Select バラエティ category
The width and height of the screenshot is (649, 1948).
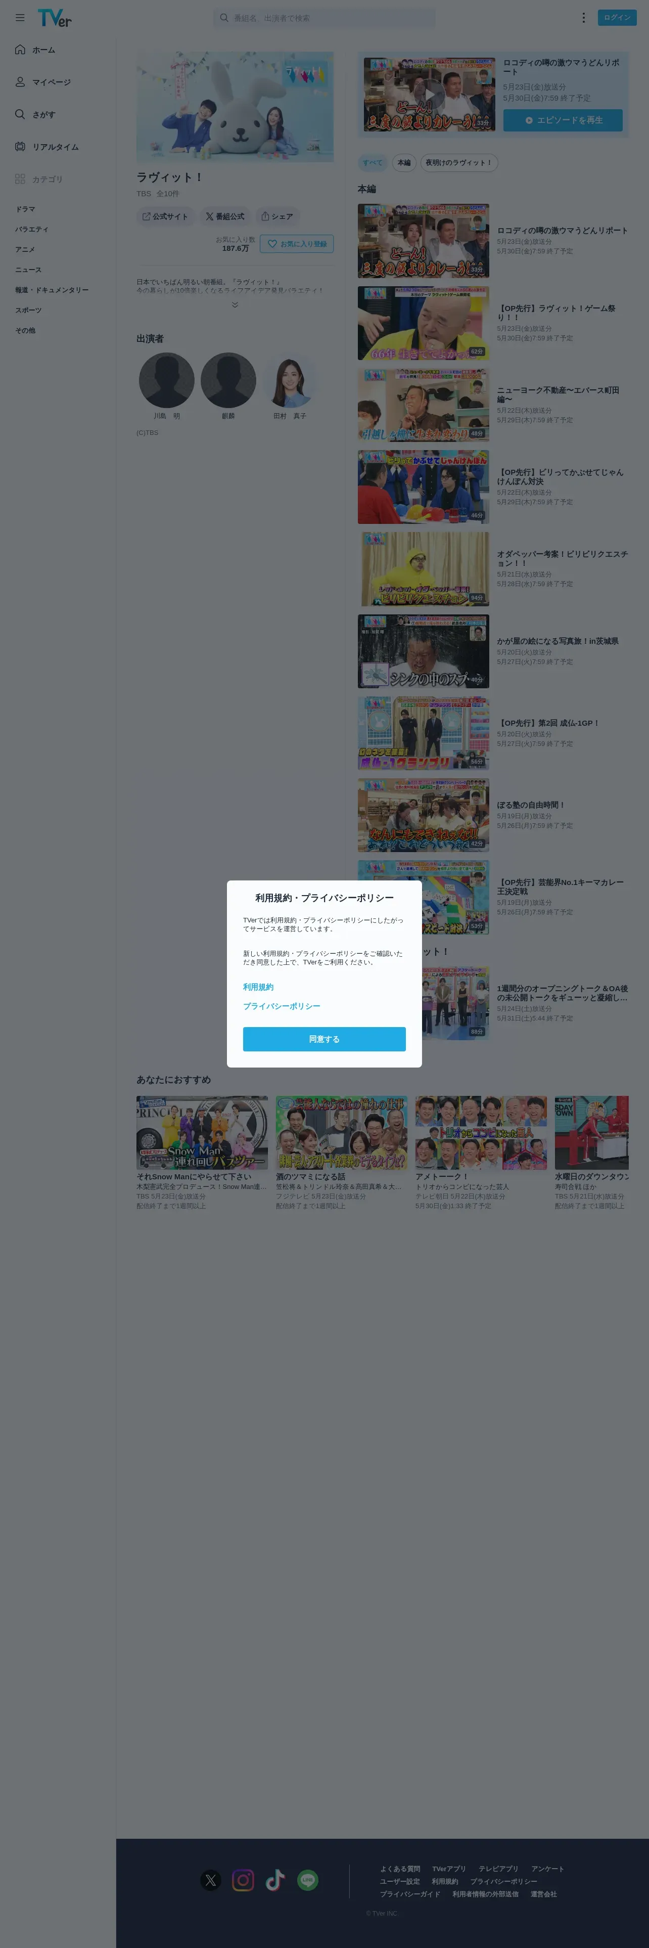tap(32, 229)
